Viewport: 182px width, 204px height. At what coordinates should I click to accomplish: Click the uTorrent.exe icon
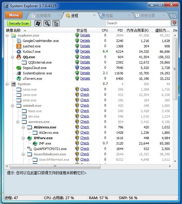(19, 79)
